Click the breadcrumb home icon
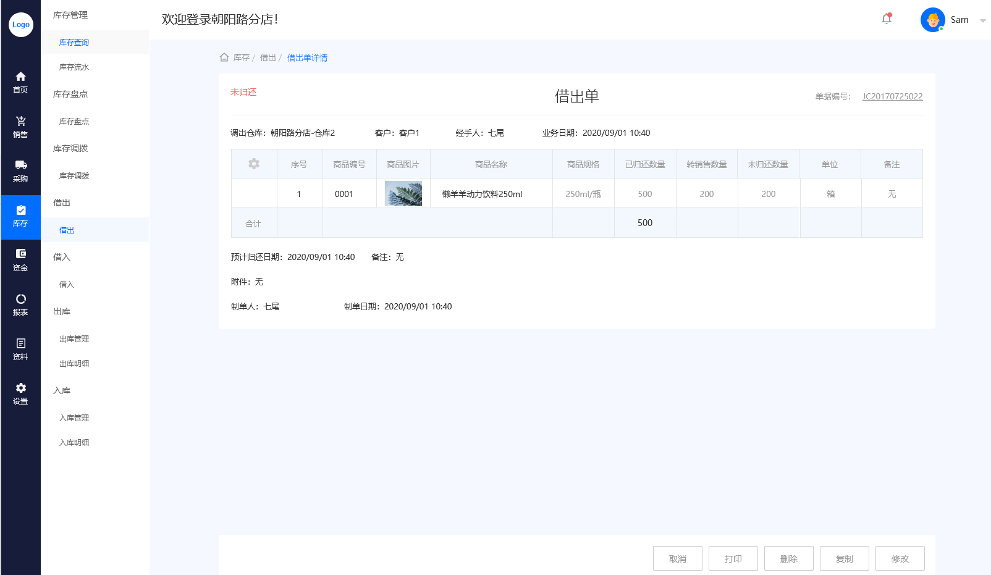This screenshot has width=991, height=575. pyautogui.click(x=224, y=57)
